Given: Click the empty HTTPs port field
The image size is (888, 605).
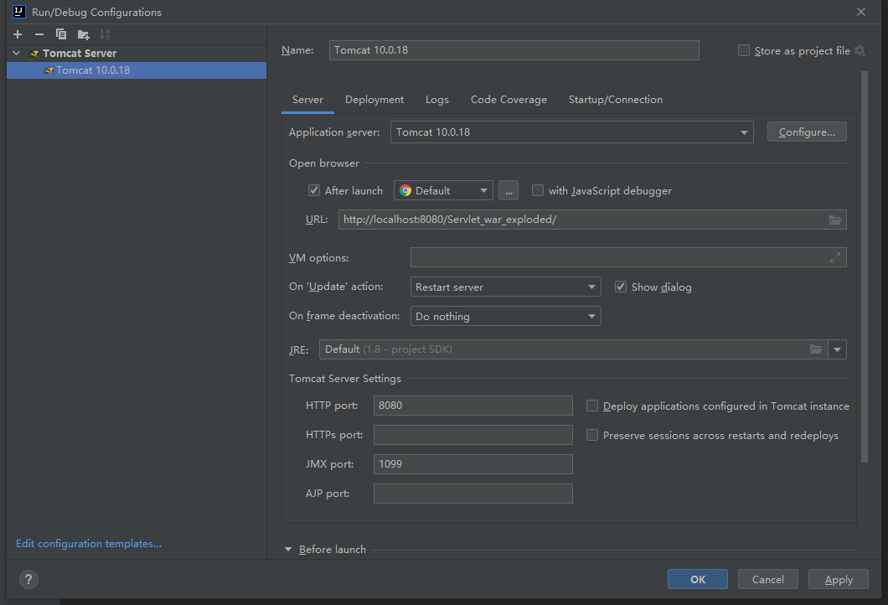Looking at the screenshot, I should (472, 435).
